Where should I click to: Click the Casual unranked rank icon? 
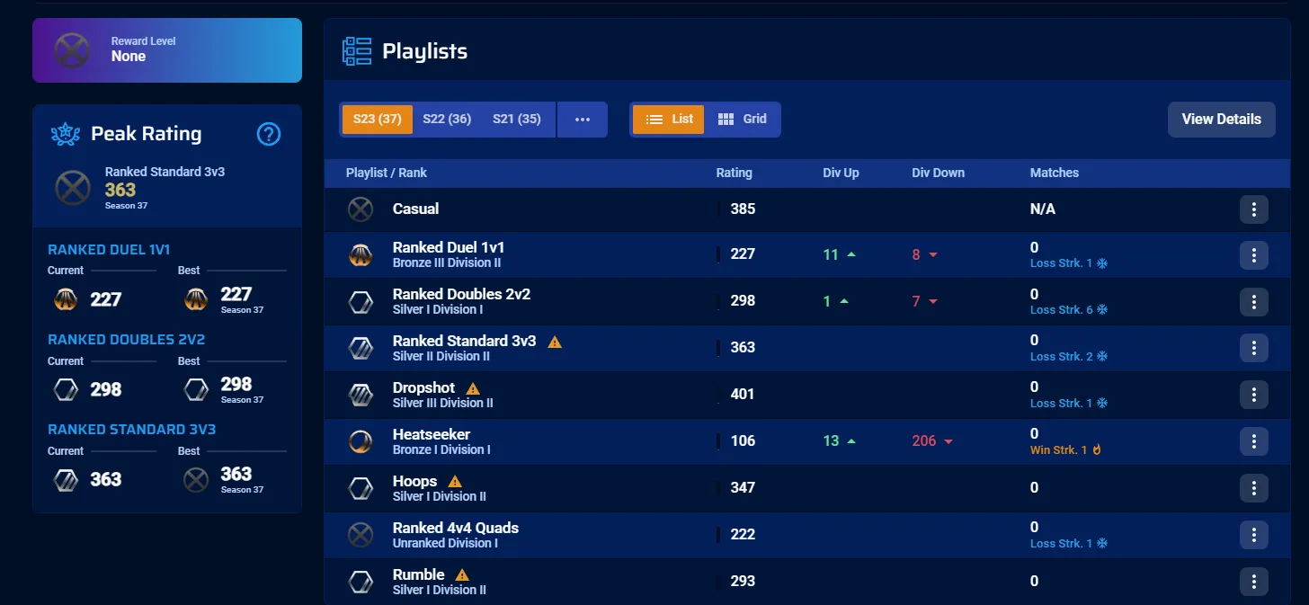click(361, 209)
